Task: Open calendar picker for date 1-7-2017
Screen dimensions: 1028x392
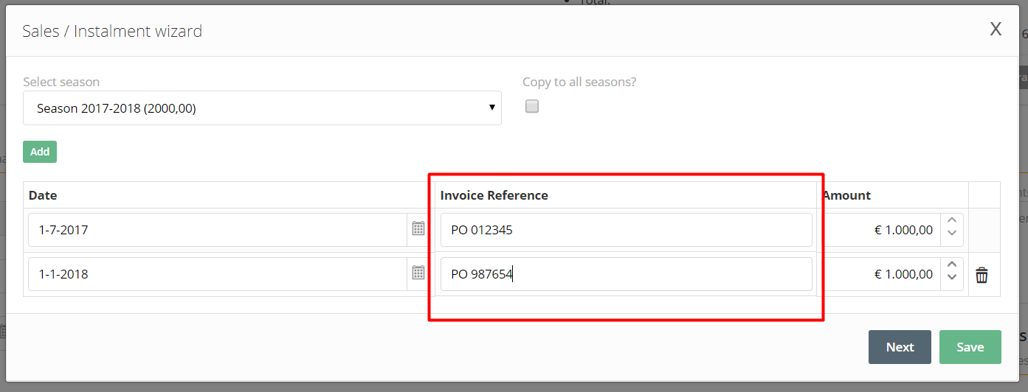Action: click(x=418, y=228)
